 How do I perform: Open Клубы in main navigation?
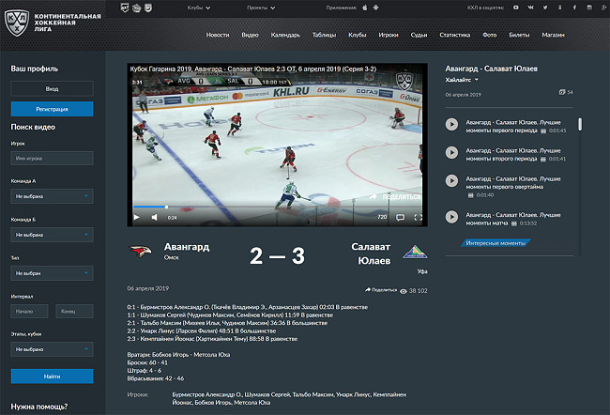[358, 35]
